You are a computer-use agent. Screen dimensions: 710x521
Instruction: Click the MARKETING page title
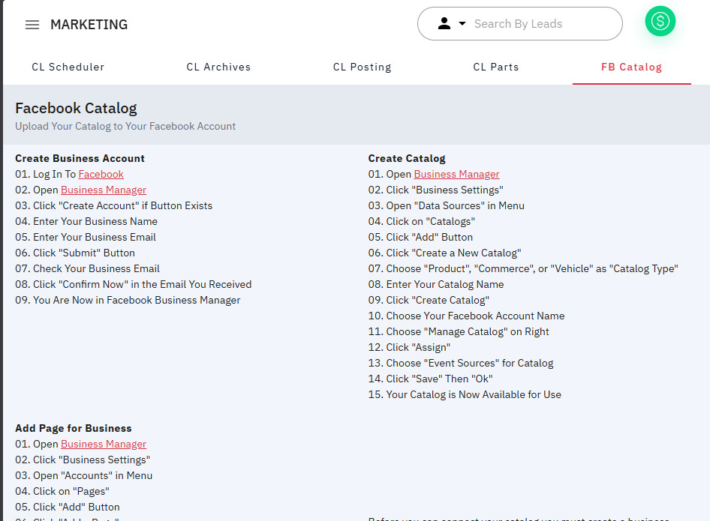point(89,25)
